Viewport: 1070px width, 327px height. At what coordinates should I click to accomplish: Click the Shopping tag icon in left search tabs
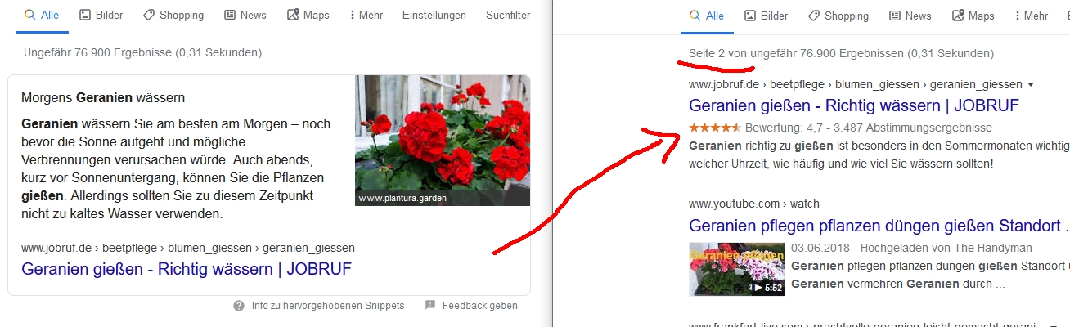click(148, 16)
